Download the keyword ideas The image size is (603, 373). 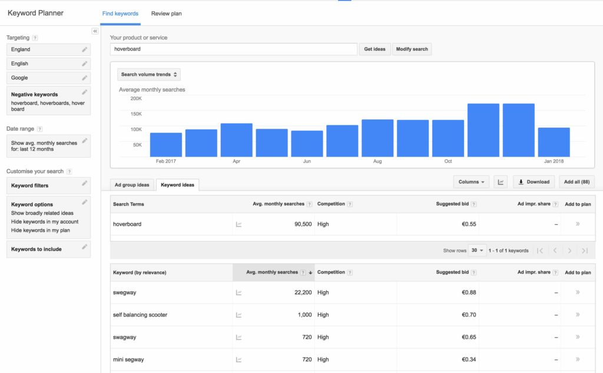pyautogui.click(x=534, y=182)
